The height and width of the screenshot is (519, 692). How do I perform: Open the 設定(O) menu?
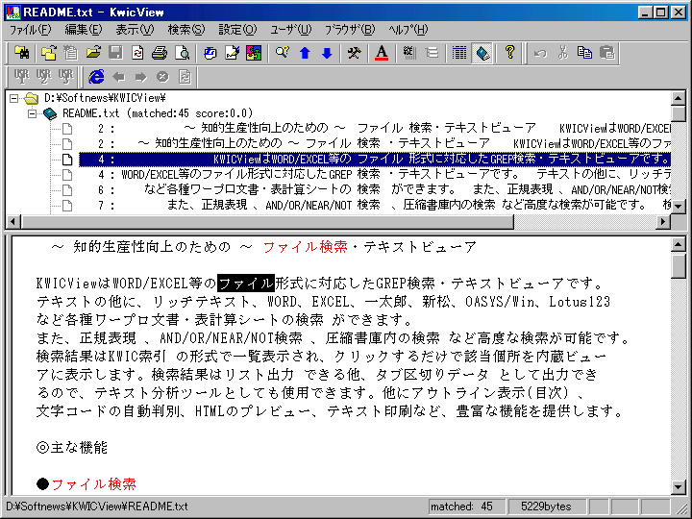[237, 30]
